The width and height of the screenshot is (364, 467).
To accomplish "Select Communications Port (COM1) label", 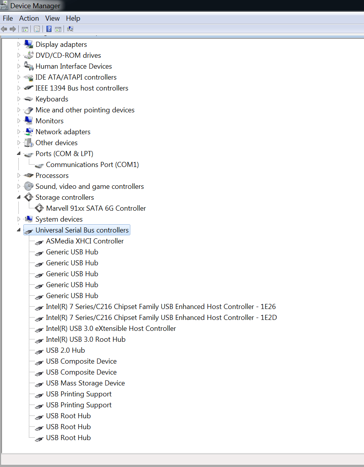I will pyautogui.click(x=92, y=164).
